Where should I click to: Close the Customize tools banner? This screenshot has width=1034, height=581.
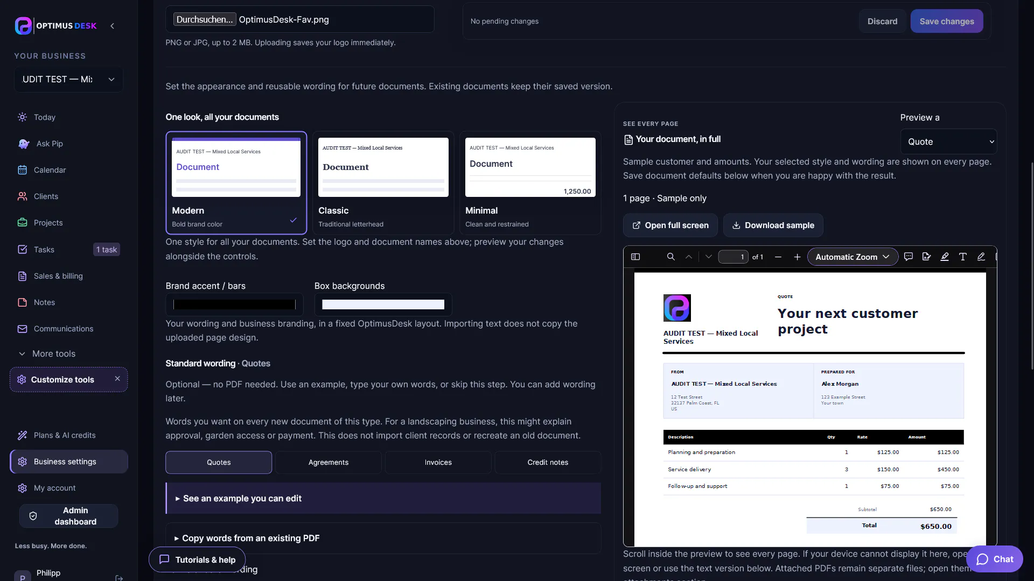(117, 379)
